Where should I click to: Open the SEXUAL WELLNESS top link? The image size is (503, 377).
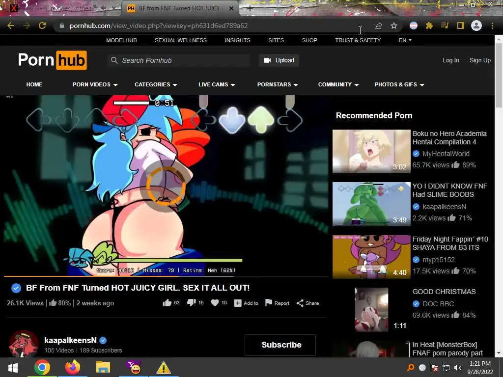181,40
